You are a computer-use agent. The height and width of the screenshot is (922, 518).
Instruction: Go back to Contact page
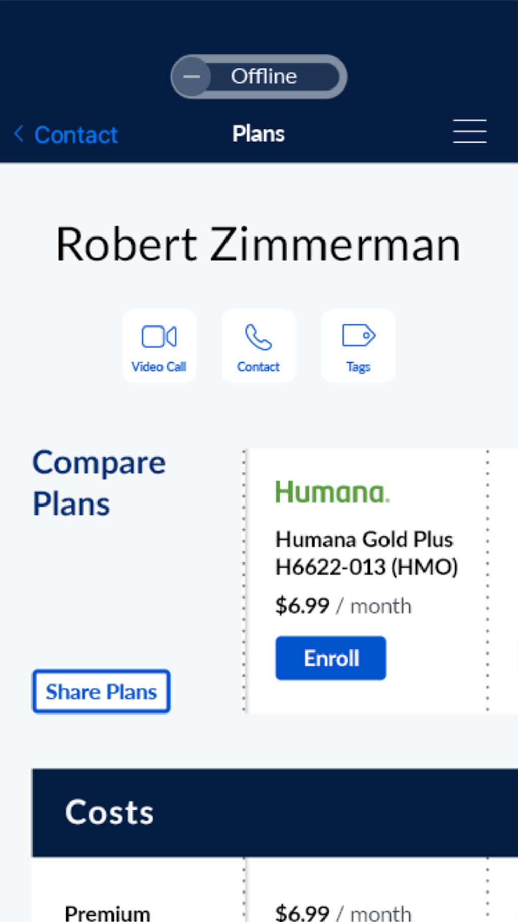76,135
